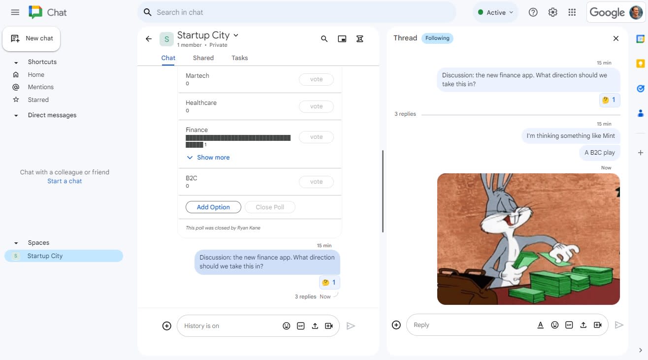Open the Settings gear icon
The image size is (648, 360).
pyautogui.click(x=552, y=12)
